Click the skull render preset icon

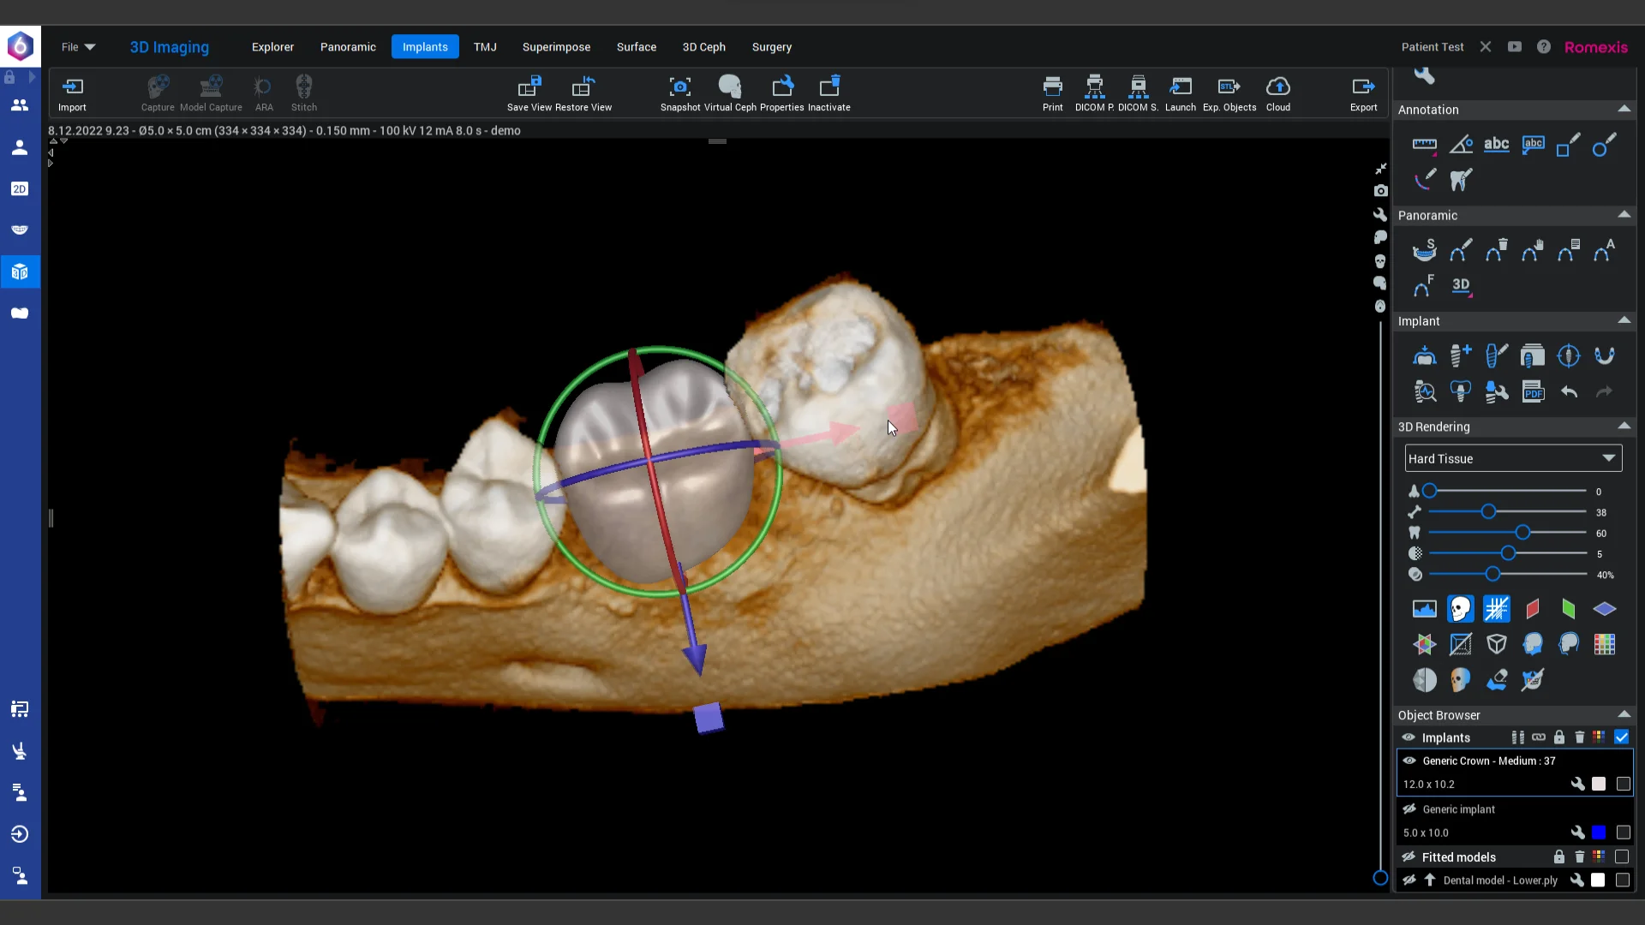pos(1461,609)
